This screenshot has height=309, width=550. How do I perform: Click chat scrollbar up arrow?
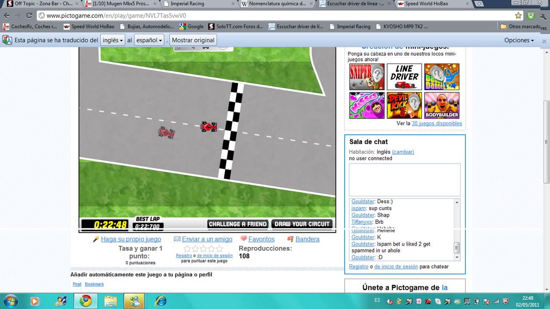(x=457, y=202)
